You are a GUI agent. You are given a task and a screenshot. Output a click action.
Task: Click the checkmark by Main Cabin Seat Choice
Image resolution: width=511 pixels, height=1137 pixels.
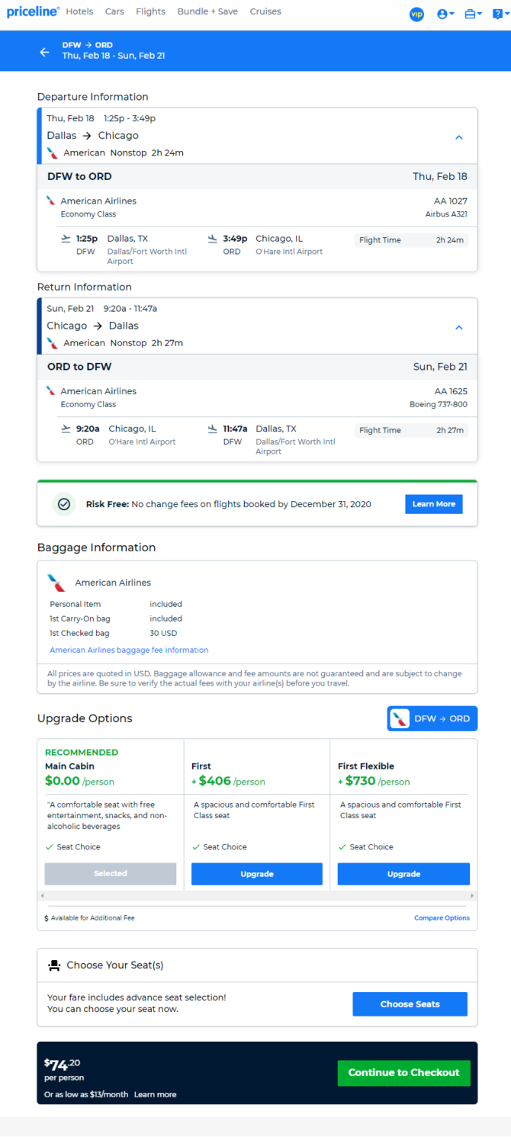50,847
